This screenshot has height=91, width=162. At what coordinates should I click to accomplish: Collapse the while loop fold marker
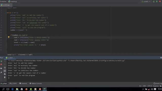tap(6, 13)
